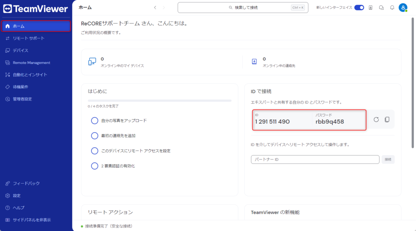Check 自分の写真をアップロード task circle

point(94,121)
